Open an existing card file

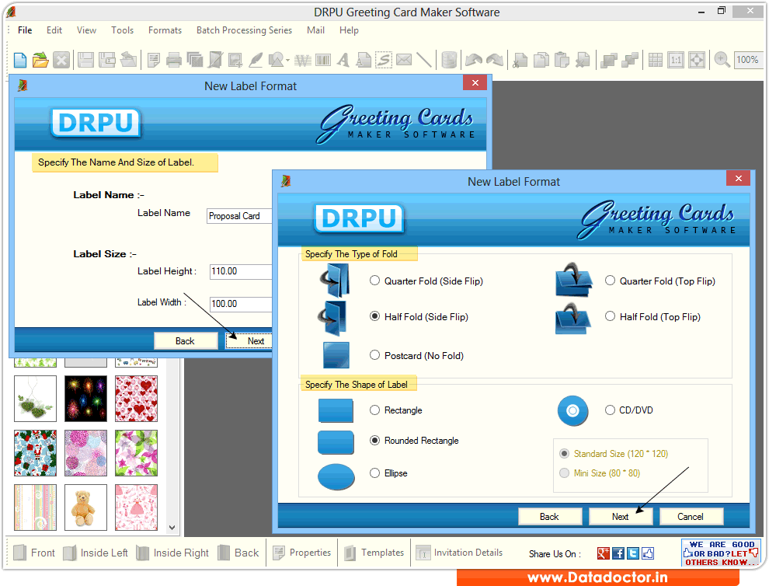pos(40,60)
